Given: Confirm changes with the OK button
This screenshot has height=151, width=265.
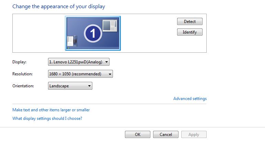Looking at the screenshot, I should 138,135.
